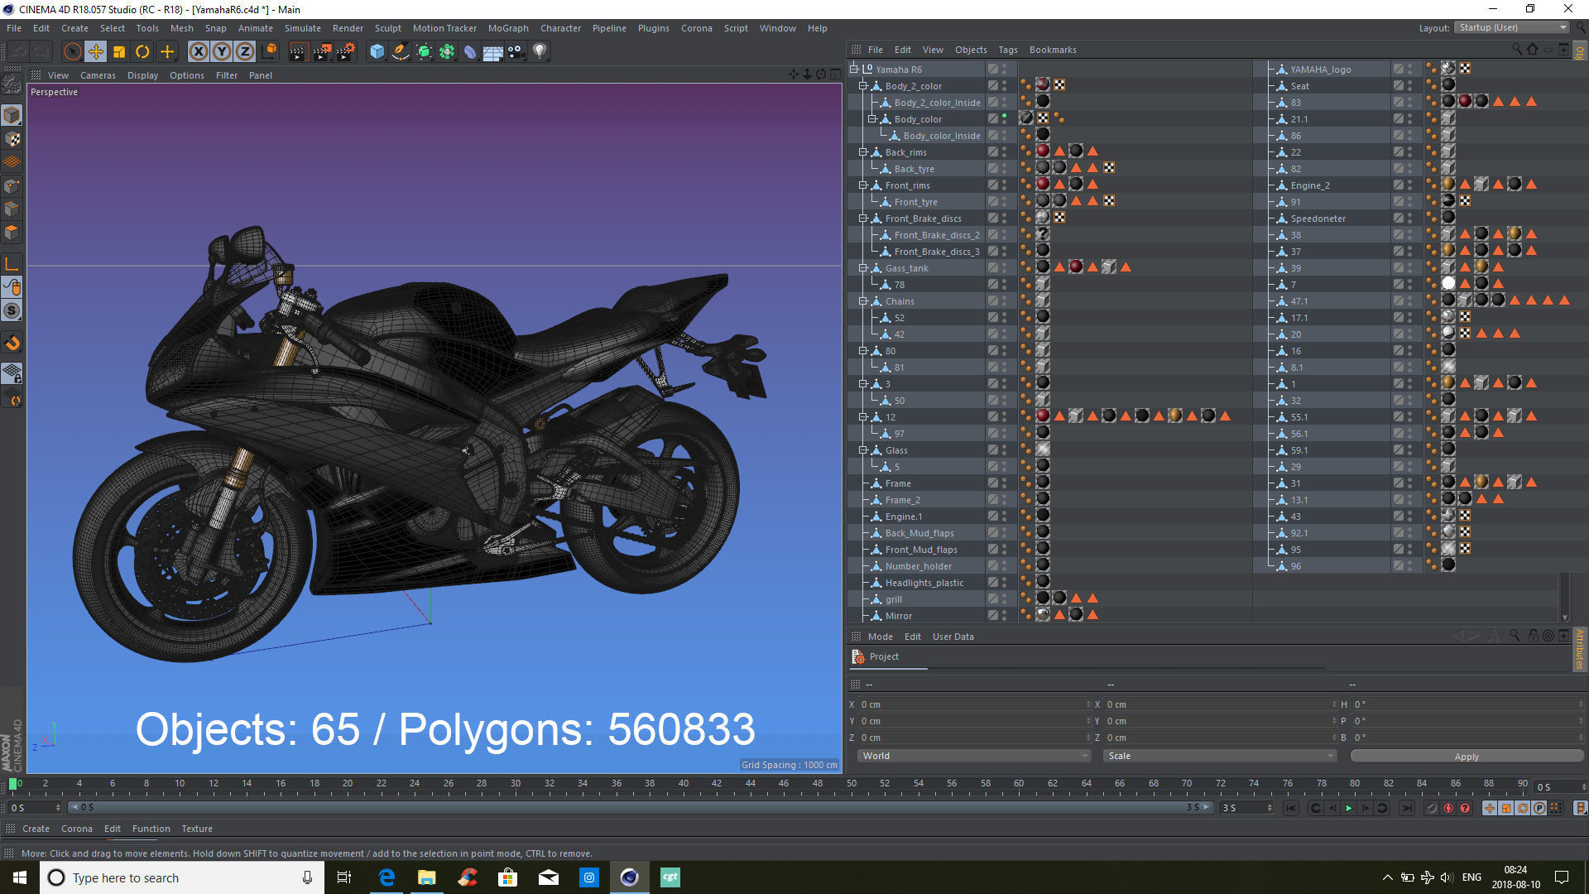Image resolution: width=1589 pixels, height=894 pixels.
Task: Open the MoGraph menu
Action: click(508, 28)
